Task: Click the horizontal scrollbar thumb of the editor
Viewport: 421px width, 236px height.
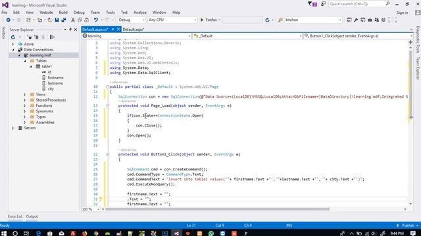Action: [218, 209]
